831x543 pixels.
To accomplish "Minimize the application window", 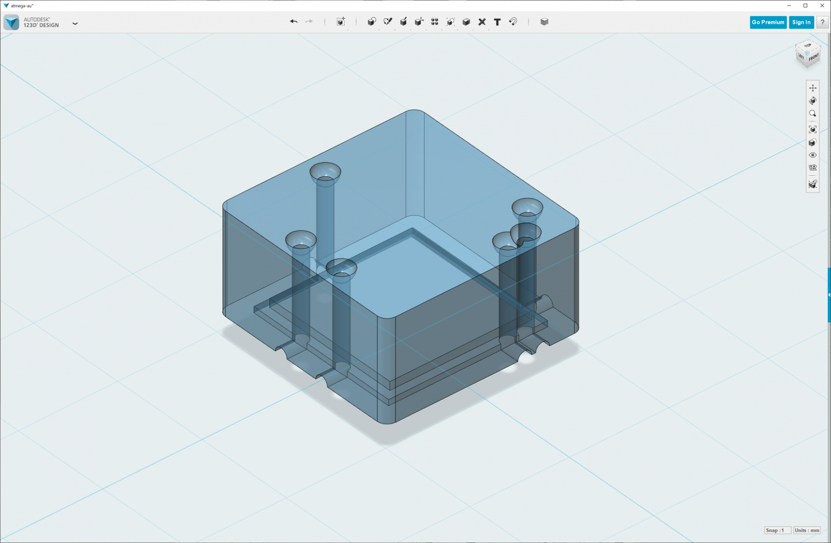I will [x=789, y=5].
